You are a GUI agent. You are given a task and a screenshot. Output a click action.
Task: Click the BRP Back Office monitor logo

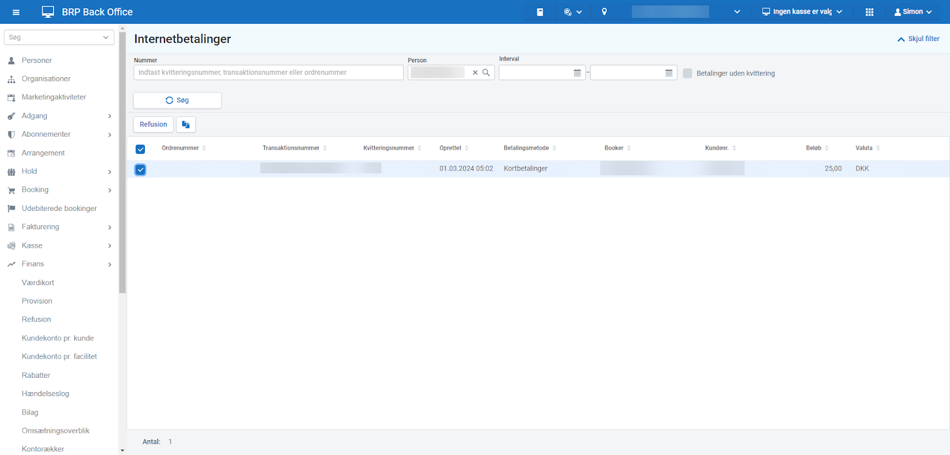pyautogui.click(x=48, y=12)
